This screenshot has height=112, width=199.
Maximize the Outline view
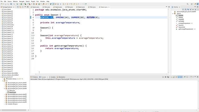coord(198,7)
